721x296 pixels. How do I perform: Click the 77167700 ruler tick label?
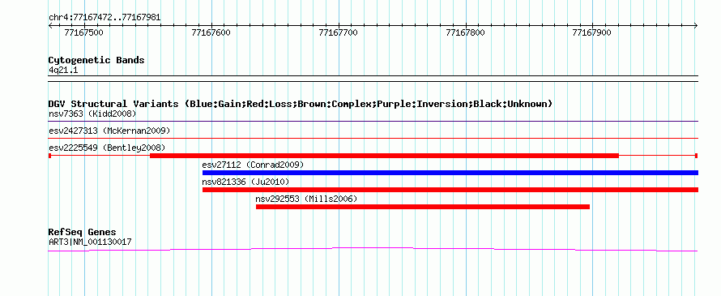pos(338,32)
